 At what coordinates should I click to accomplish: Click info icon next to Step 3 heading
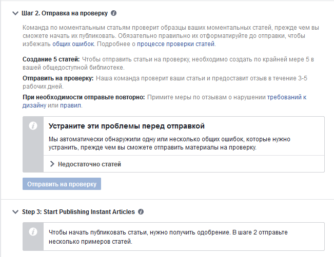tap(141, 212)
